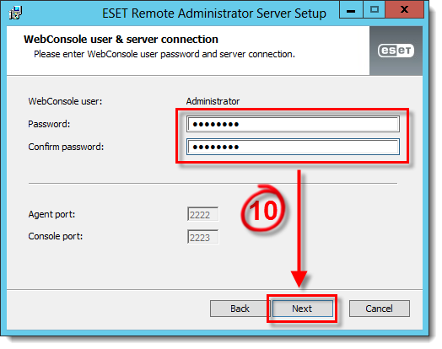The image size is (442, 349).
Task: Click the Console port field
Action: [203, 237]
